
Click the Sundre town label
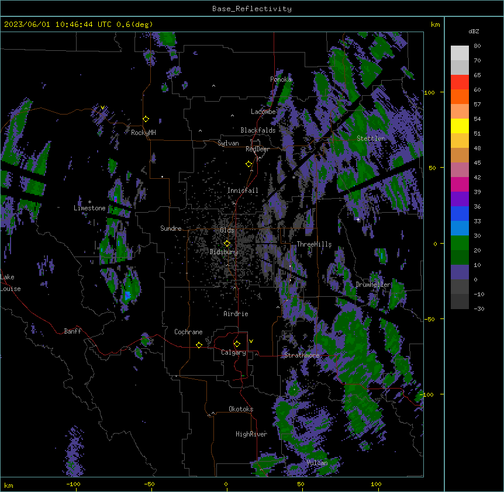coord(171,228)
